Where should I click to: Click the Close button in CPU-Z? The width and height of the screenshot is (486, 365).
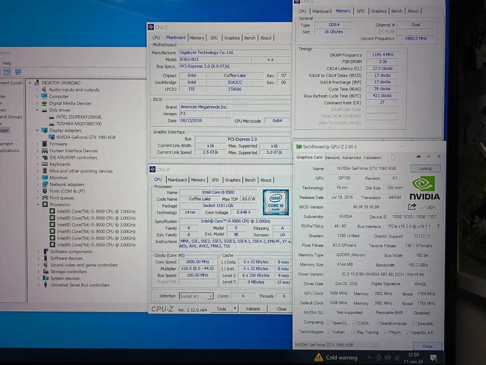pos(281,309)
